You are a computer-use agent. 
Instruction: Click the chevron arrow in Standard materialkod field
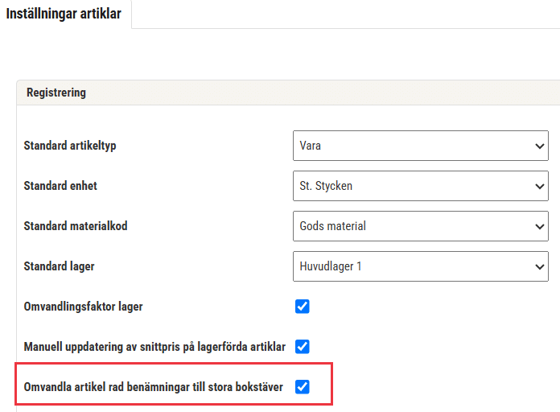(x=539, y=227)
